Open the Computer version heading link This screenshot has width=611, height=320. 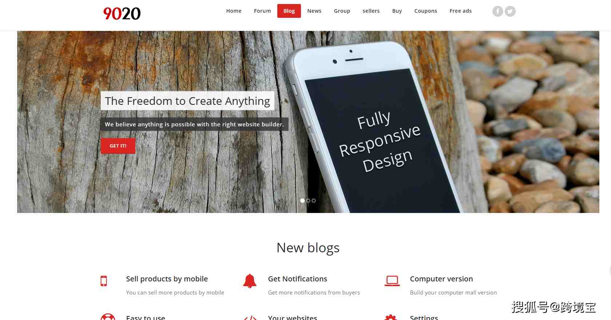point(441,279)
